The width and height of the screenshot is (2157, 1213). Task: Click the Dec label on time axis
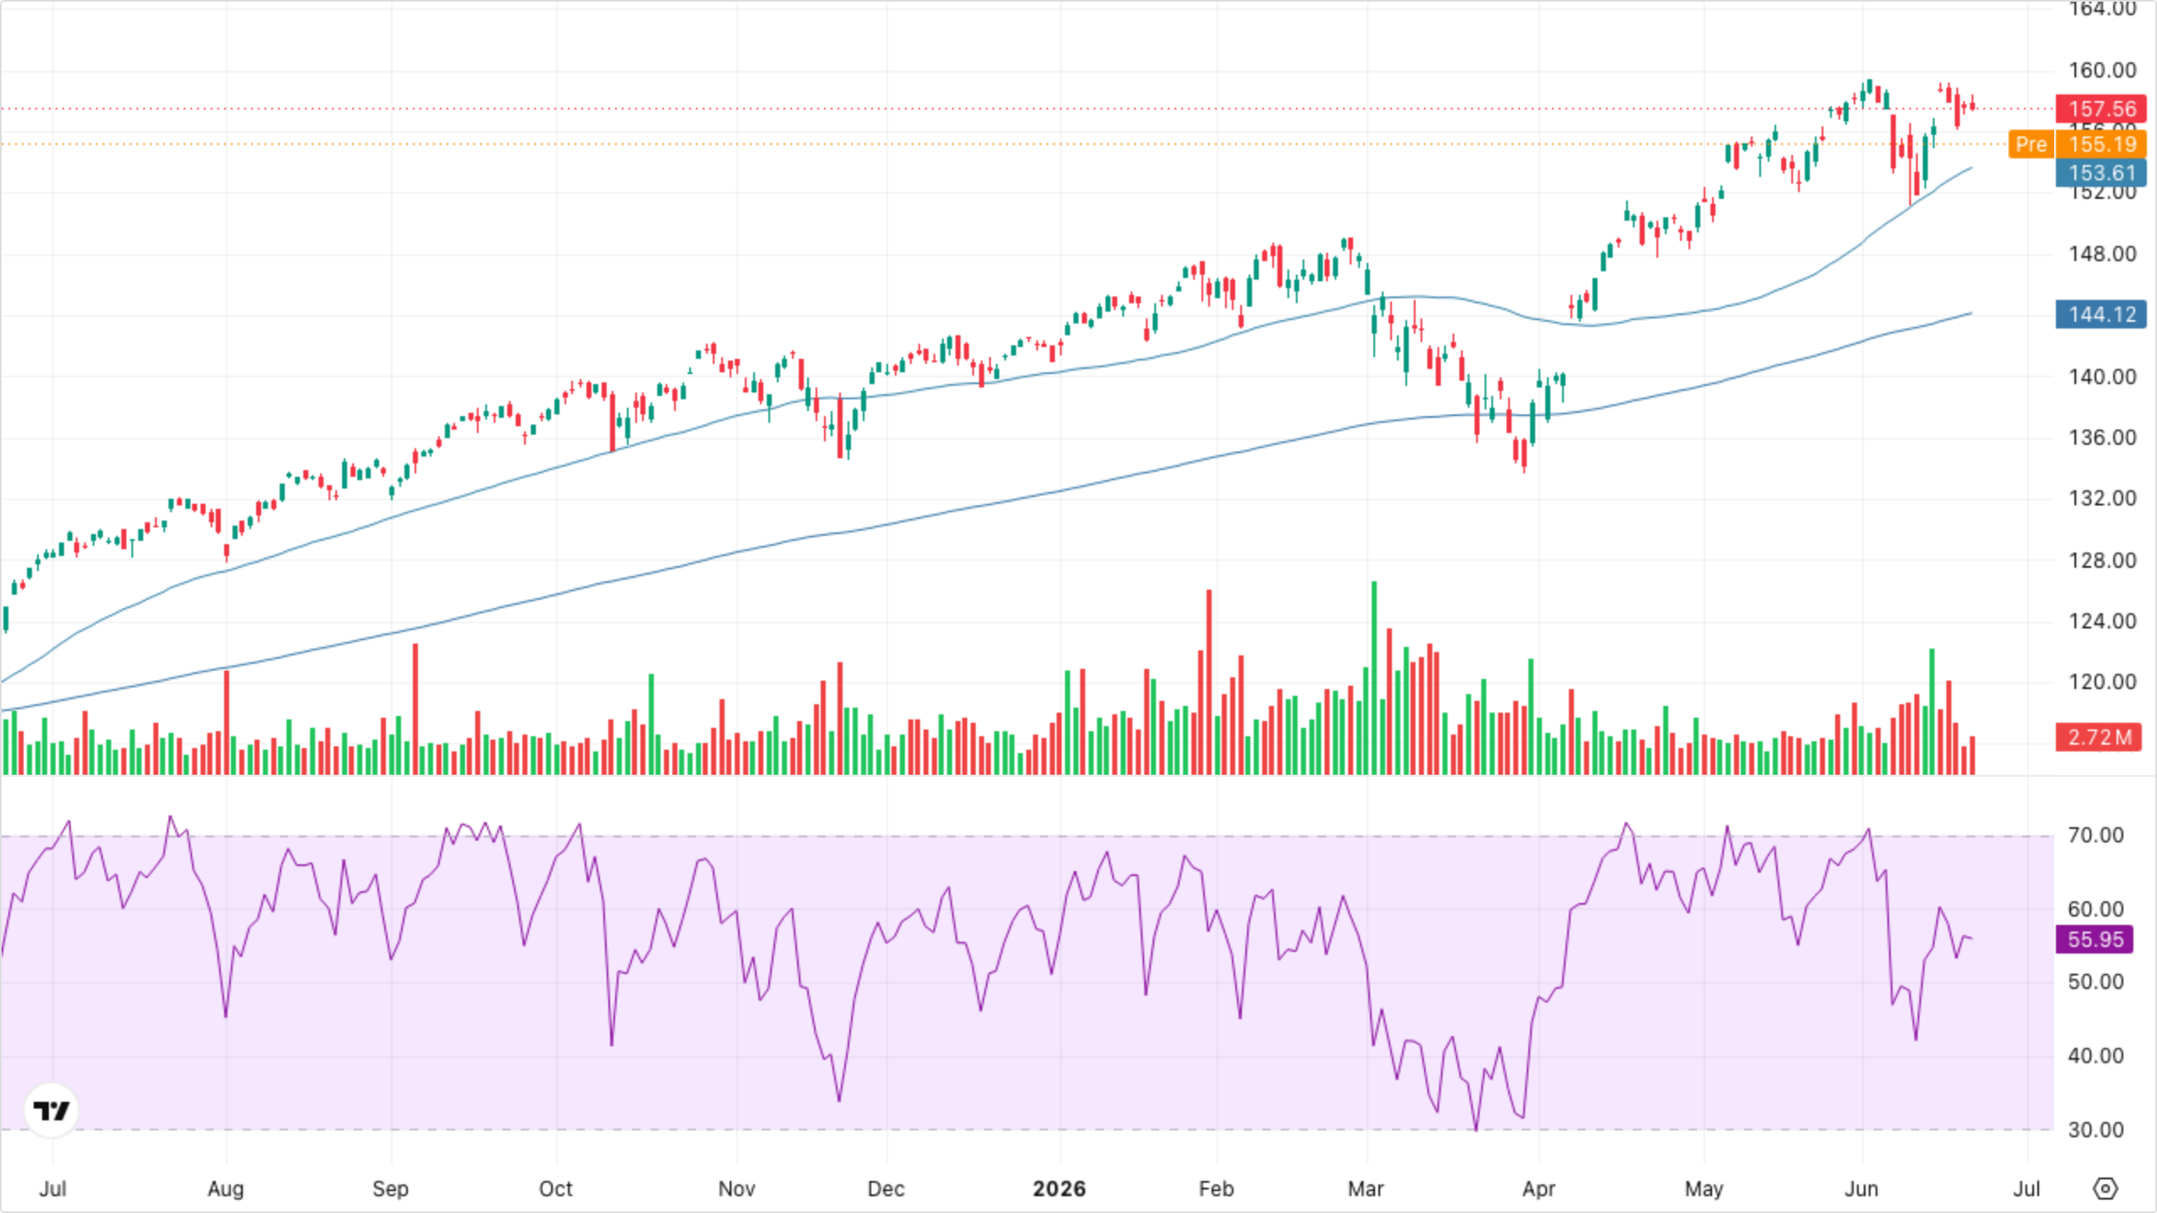click(x=886, y=1189)
